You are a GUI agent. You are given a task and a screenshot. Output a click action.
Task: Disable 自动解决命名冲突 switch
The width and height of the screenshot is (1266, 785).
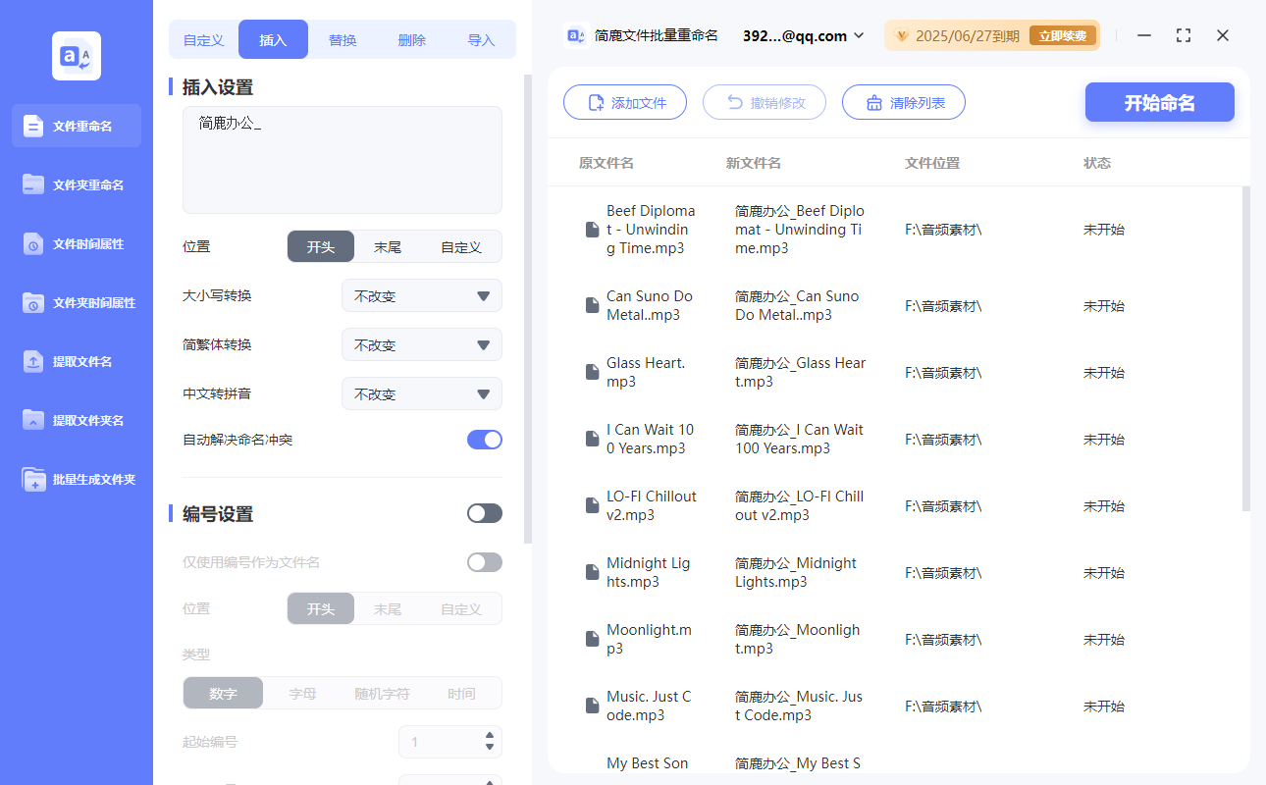(484, 440)
